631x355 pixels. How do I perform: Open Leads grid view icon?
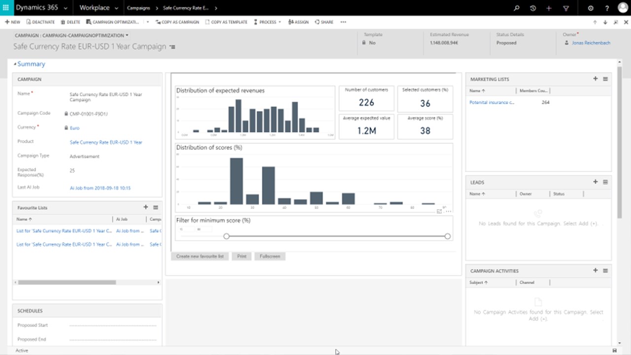point(605,182)
